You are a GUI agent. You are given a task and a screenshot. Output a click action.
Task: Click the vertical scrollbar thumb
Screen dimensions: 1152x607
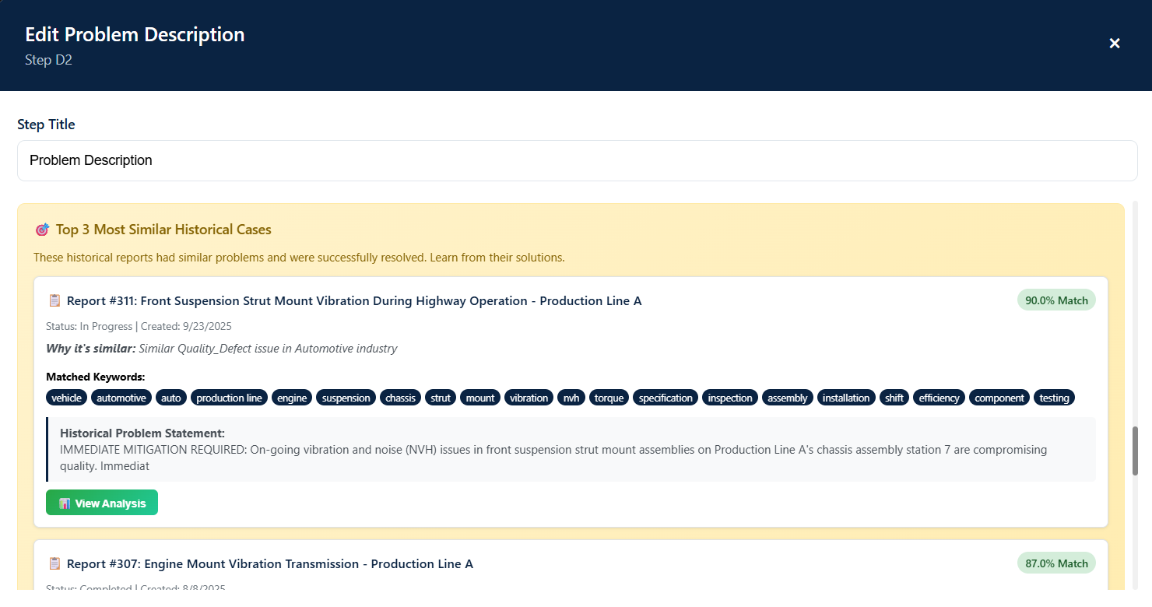(1137, 451)
